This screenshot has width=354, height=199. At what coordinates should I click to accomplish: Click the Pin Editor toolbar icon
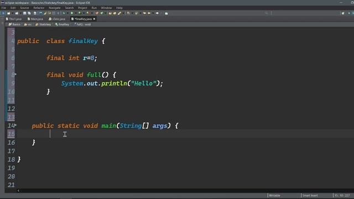point(166,13)
